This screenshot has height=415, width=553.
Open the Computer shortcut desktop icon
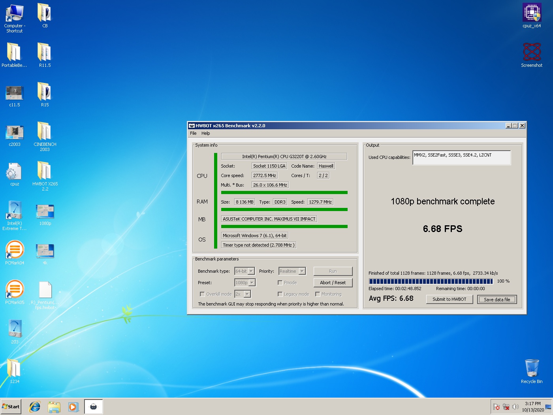click(15, 18)
